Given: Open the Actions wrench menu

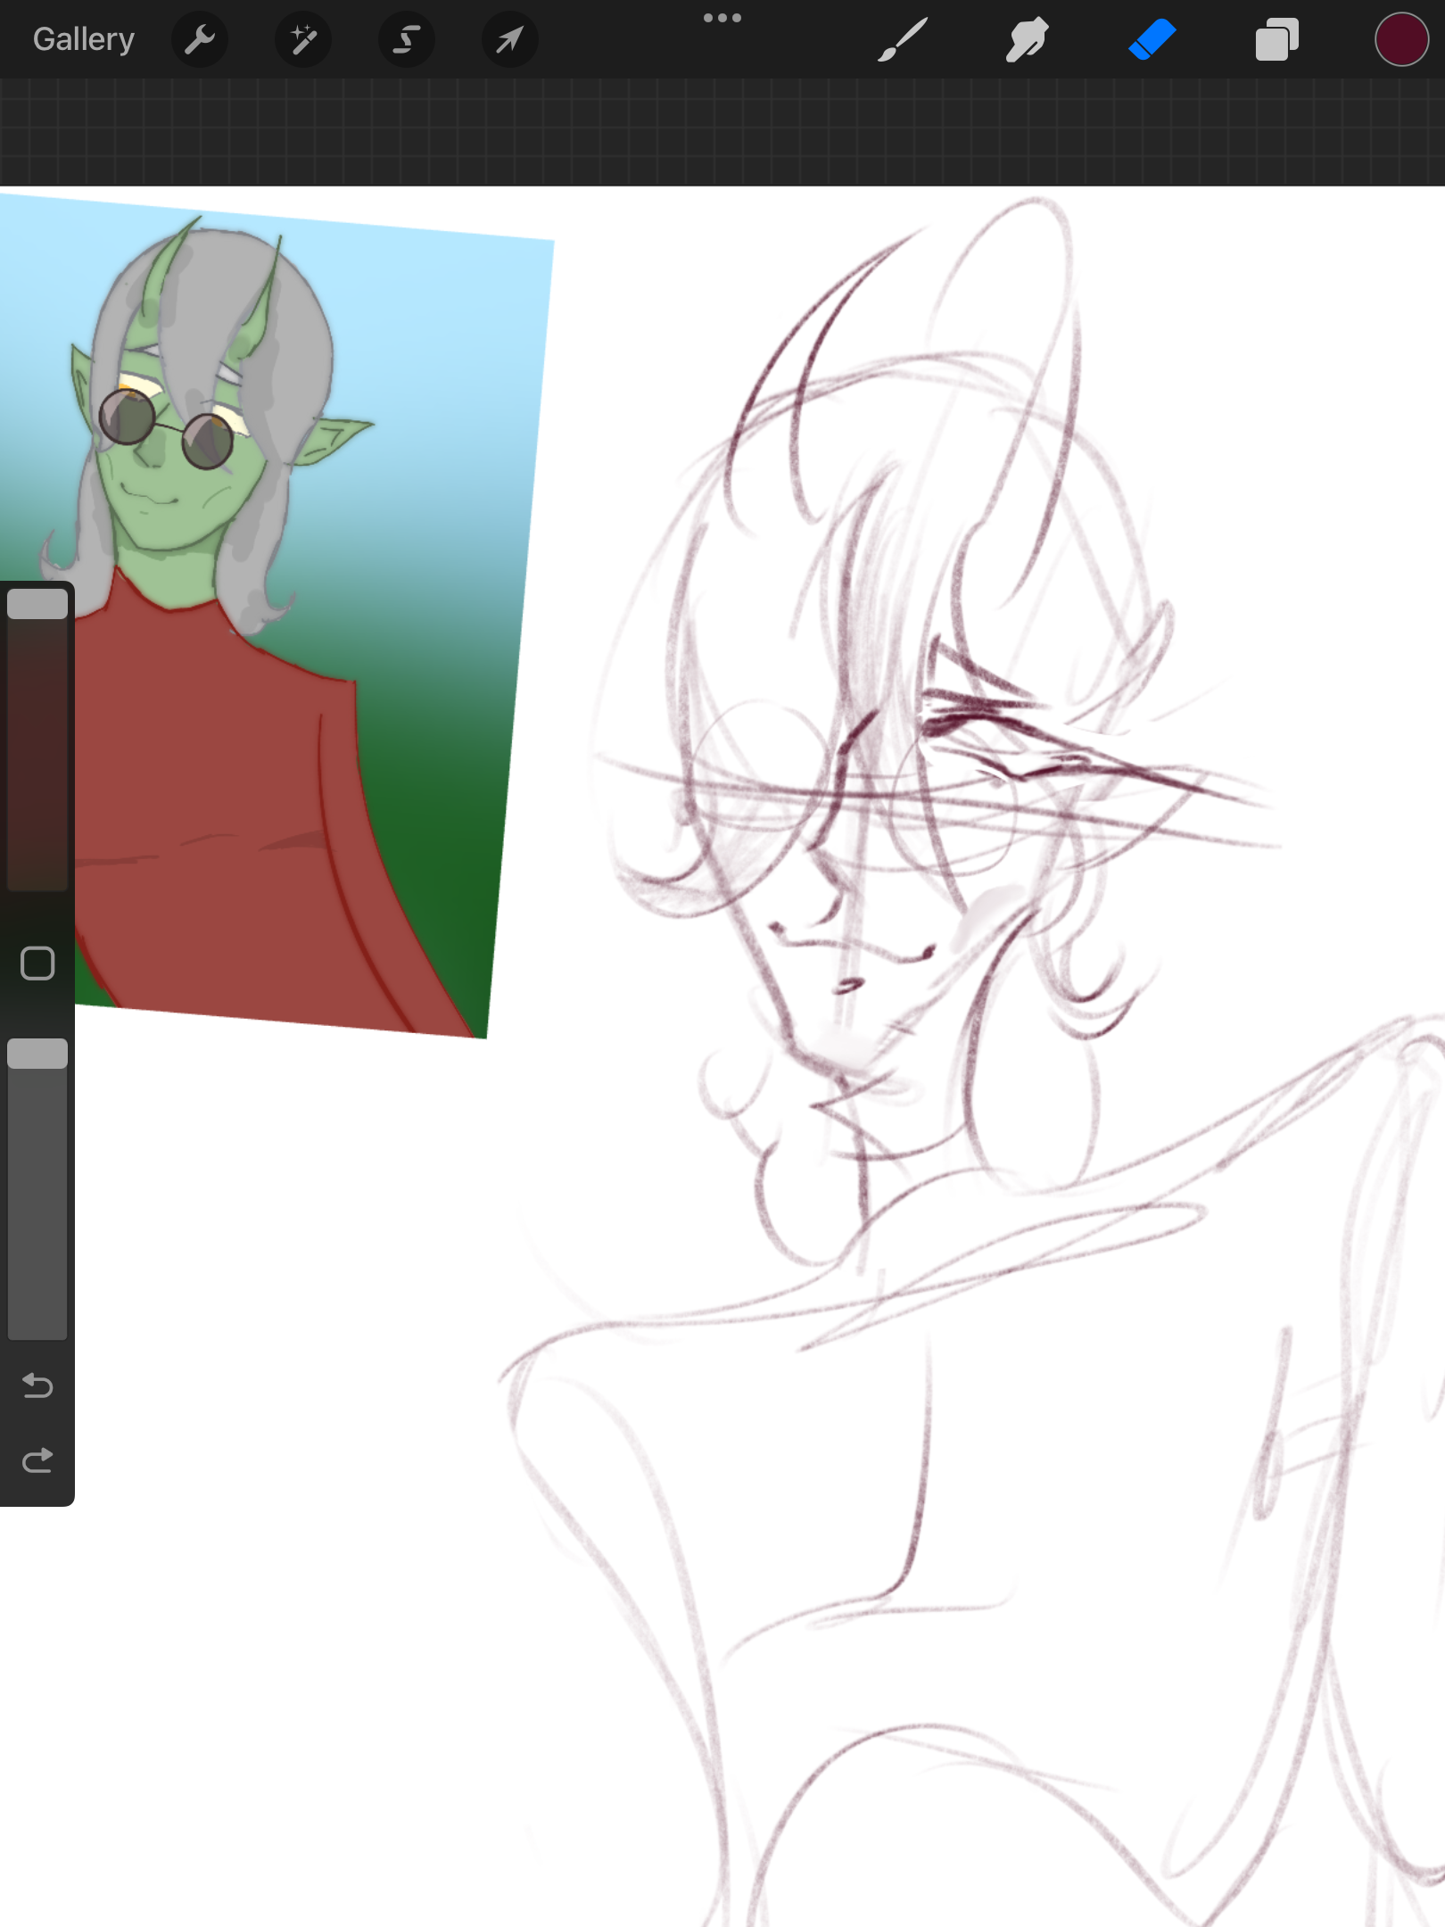Looking at the screenshot, I should [x=200, y=39].
